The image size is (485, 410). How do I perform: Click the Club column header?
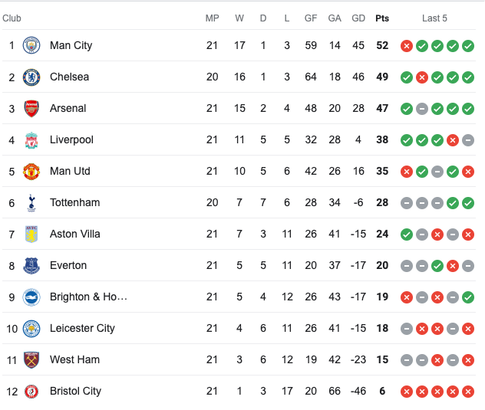[12, 18]
